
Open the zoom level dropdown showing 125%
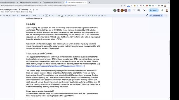pyautogui.click(x=15, y=16)
